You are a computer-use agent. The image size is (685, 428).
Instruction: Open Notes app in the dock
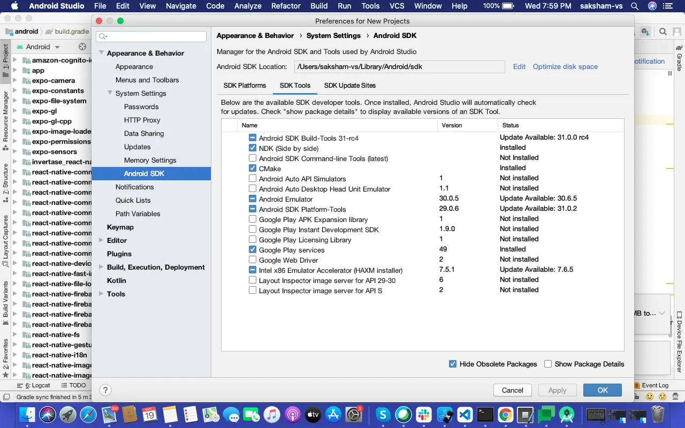point(170,415)
